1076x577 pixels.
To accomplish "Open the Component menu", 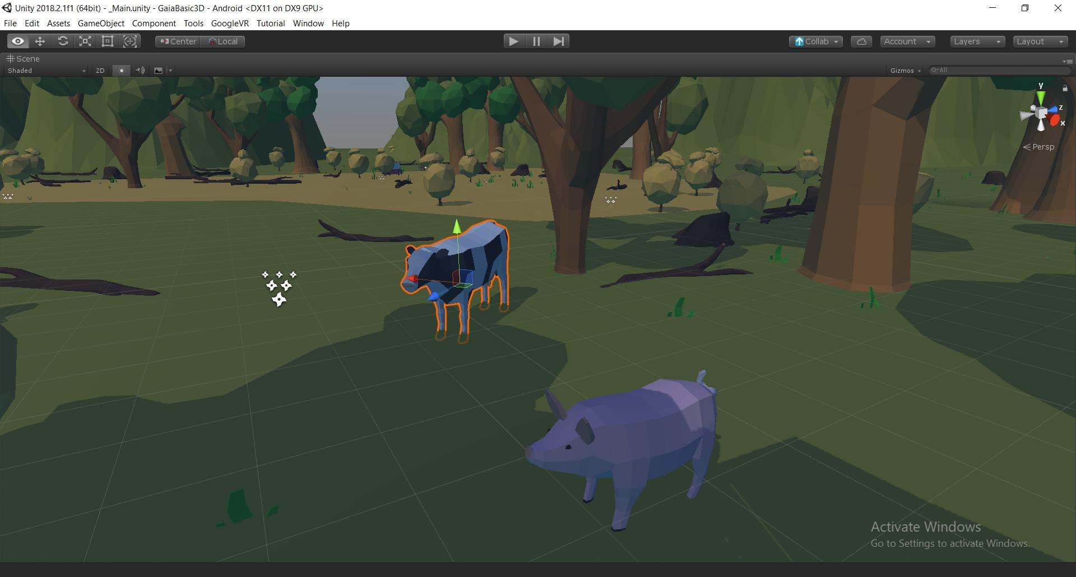I will (x=154, y=24).
